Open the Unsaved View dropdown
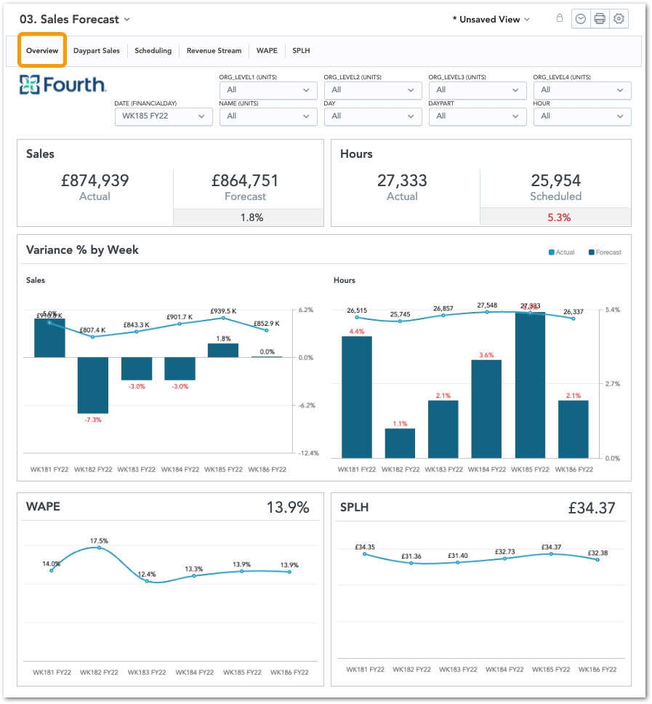The width and height of the screenshot is (652, 704). tap(491, 20)
